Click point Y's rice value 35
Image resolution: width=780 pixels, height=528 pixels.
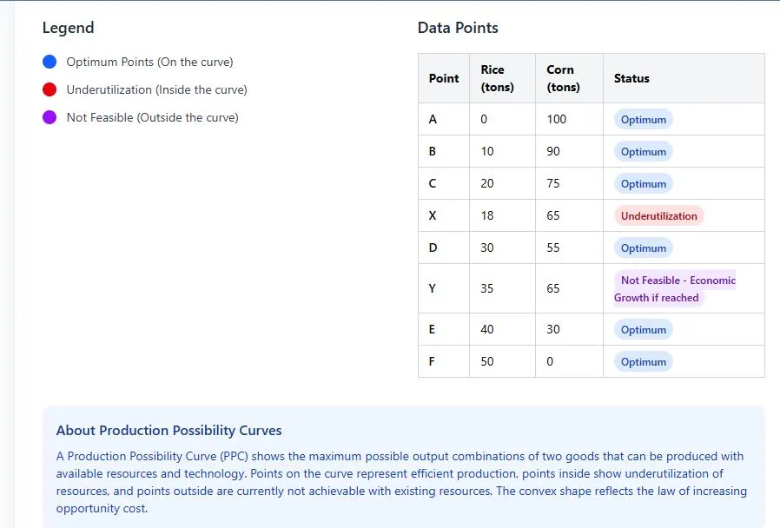coord(487,288)
